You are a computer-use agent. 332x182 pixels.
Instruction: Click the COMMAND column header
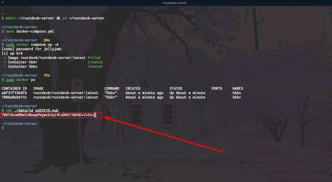(x=112, y=88)
